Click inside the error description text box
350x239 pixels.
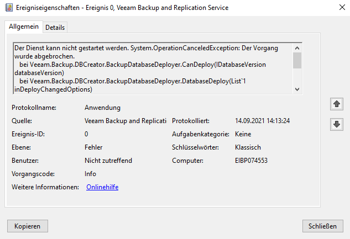[x=149, y=68]
